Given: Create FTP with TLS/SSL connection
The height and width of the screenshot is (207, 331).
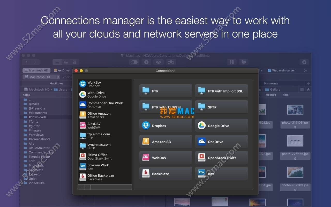Looking at the screenshot, I should coord(166,107).
